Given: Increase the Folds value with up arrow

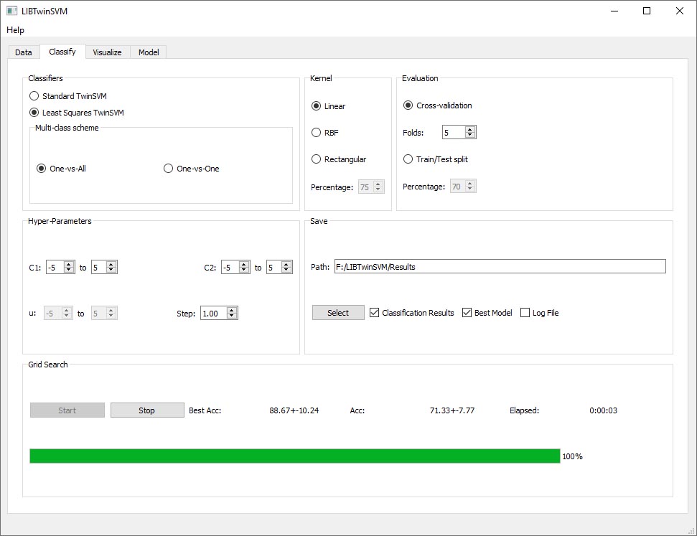Looking at the screenshot, I should point(470,129).
